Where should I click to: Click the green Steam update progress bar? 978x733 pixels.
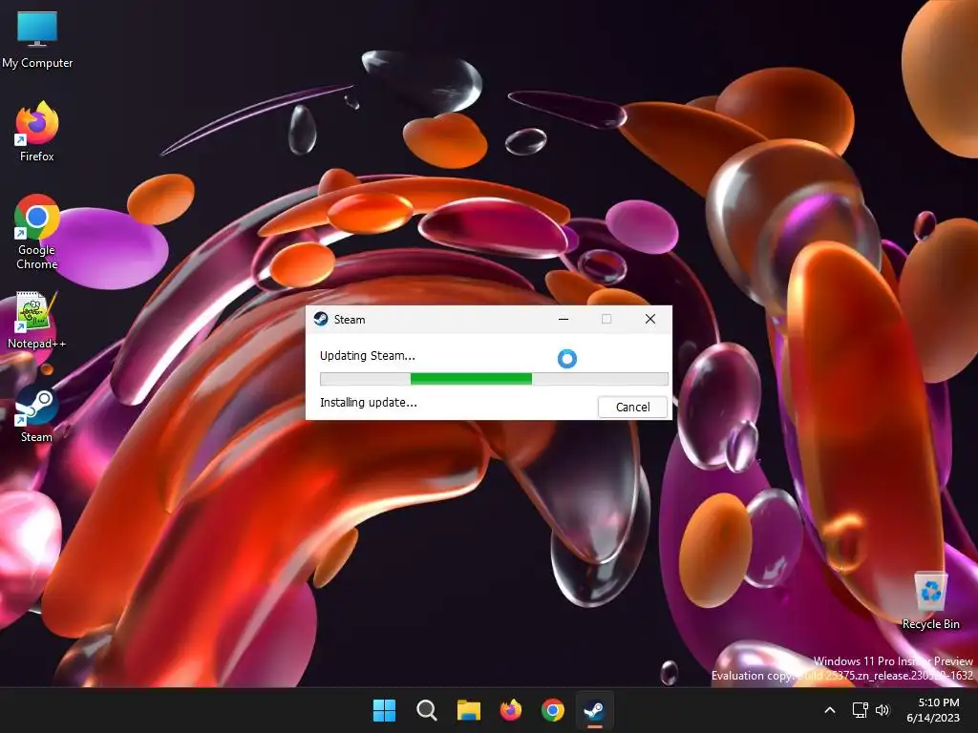coord(494,378)
